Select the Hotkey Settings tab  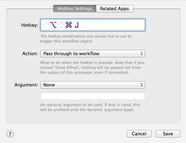point(75,8)
